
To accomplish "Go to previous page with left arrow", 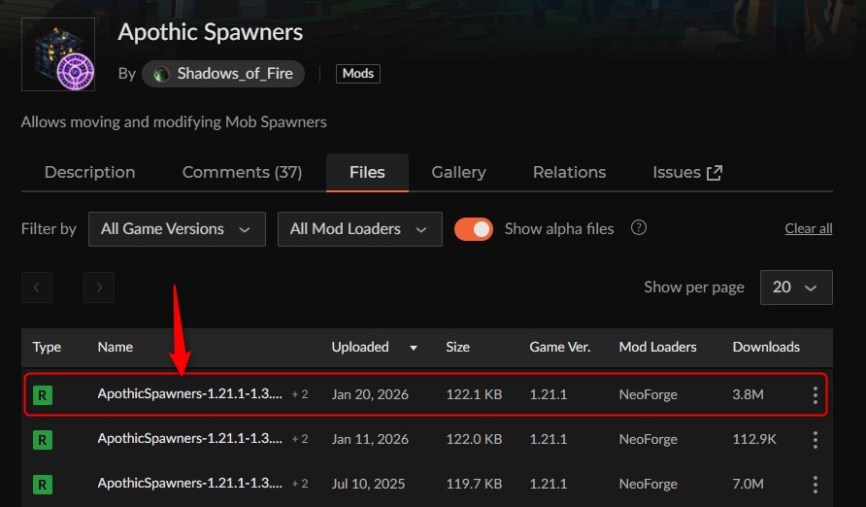I will coord(37,287).
